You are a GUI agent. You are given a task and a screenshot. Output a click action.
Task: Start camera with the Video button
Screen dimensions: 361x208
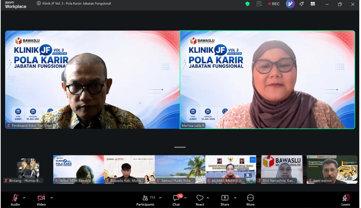click(x=41, y=200)
